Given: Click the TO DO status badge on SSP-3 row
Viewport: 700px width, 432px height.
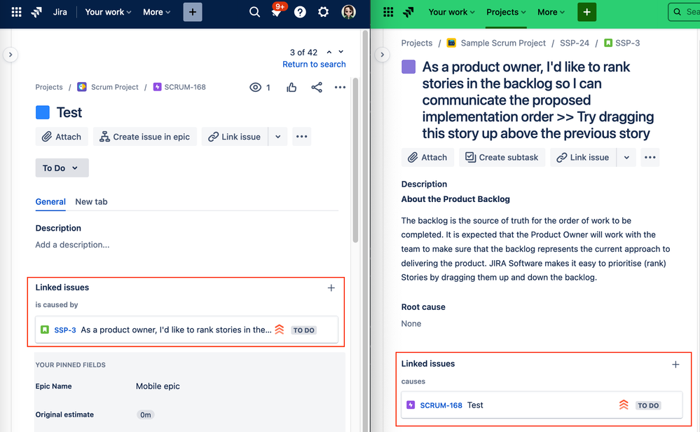Looking at the screenshot, I should pyautogui.click(x=304, y=330).
